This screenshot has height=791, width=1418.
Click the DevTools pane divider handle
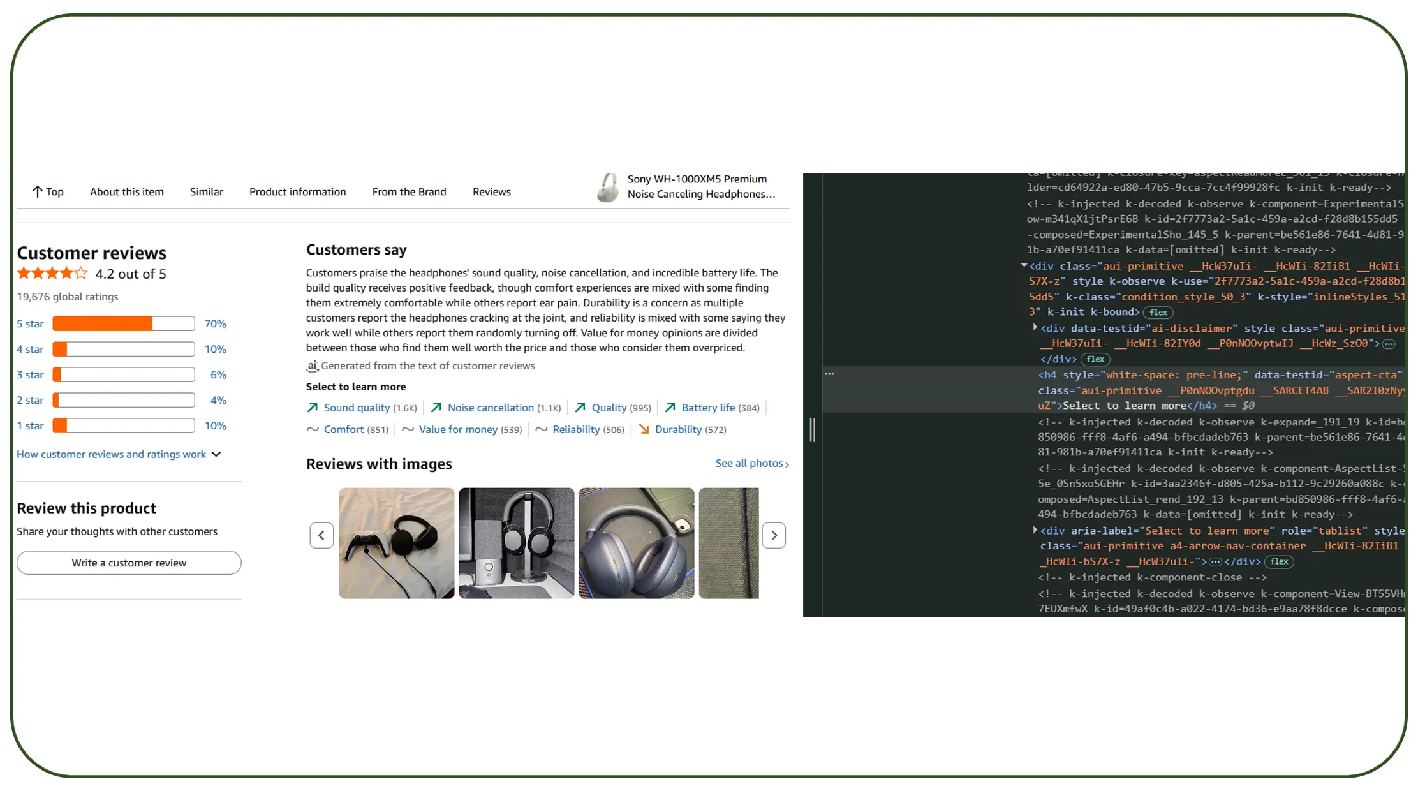pos(812,430)
